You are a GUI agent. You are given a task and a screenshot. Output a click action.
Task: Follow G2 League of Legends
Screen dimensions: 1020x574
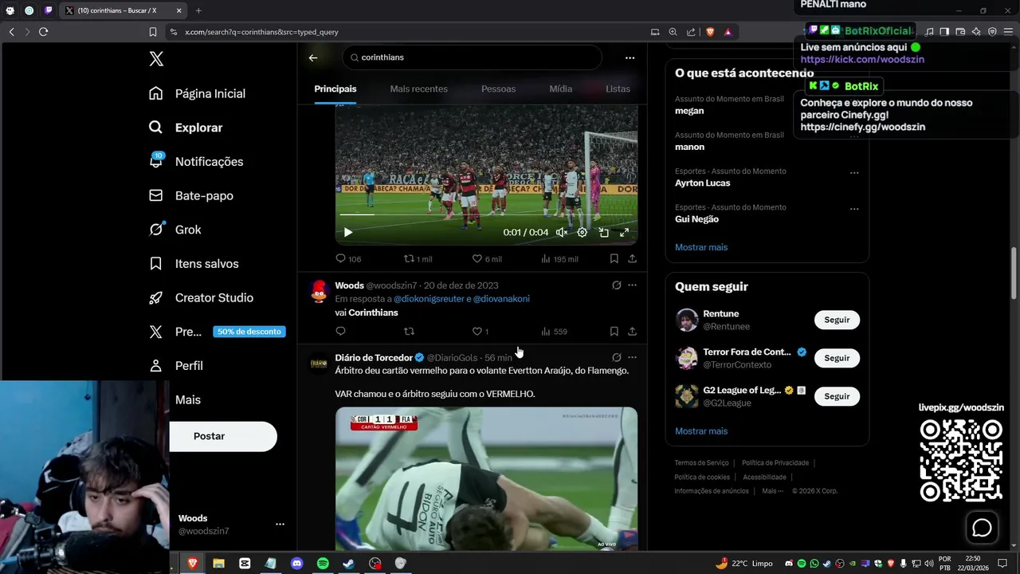coord(837,396)
